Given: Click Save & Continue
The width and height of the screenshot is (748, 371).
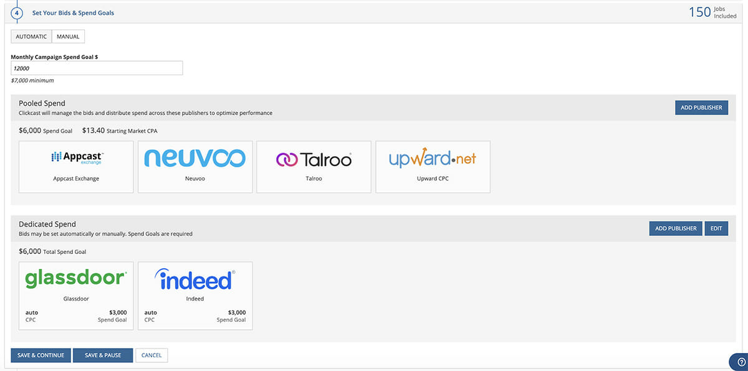Looking at the screenshot, I should point(41,355).
